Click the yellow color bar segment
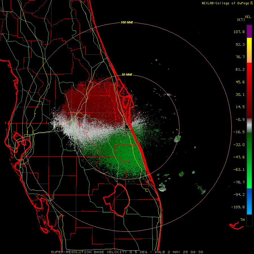 point(249,50)
